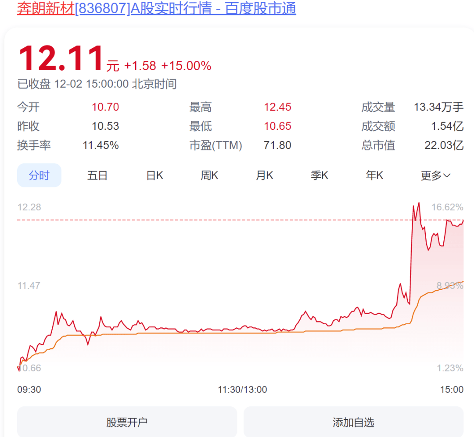View the 季K chart tab

pyautogui.click(x=320, y=176)
